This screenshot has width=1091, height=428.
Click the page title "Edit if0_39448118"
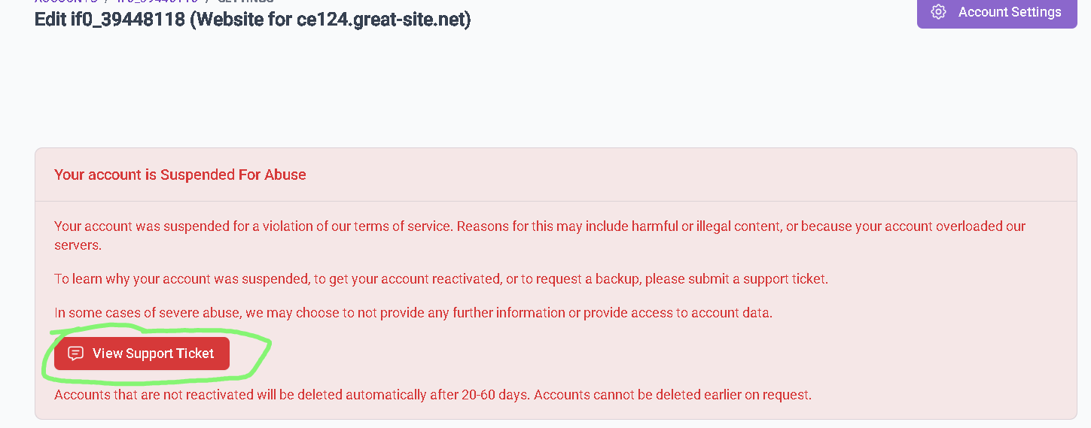[110, 19]
